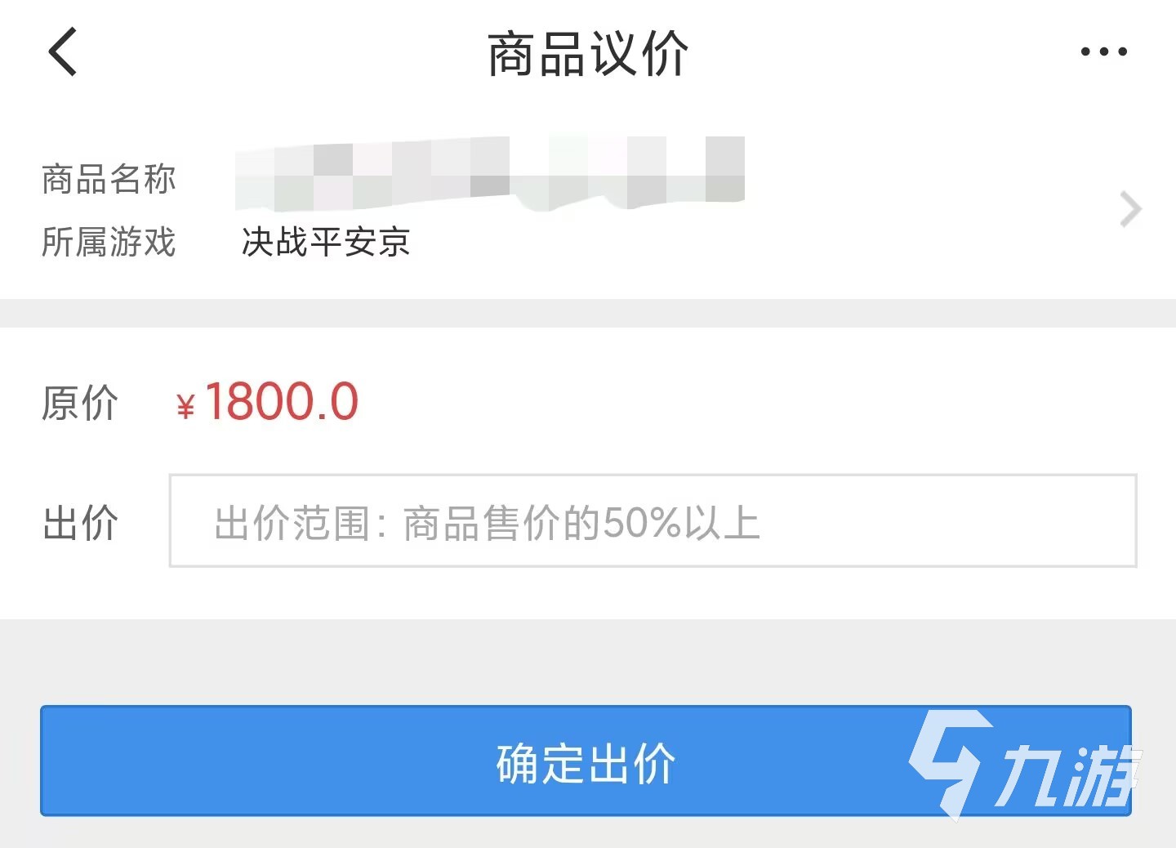
Task: Confirm bid with 确定出价 button
Action: click(x=586, y=761)
